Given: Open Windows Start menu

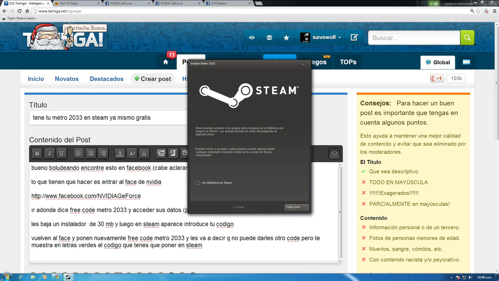Looking at the screenshot, I should pyautogui.click(x=7, y=277).
